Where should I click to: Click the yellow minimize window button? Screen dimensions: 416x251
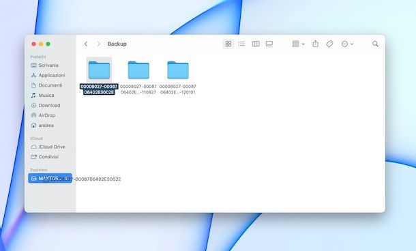[41, 44]
